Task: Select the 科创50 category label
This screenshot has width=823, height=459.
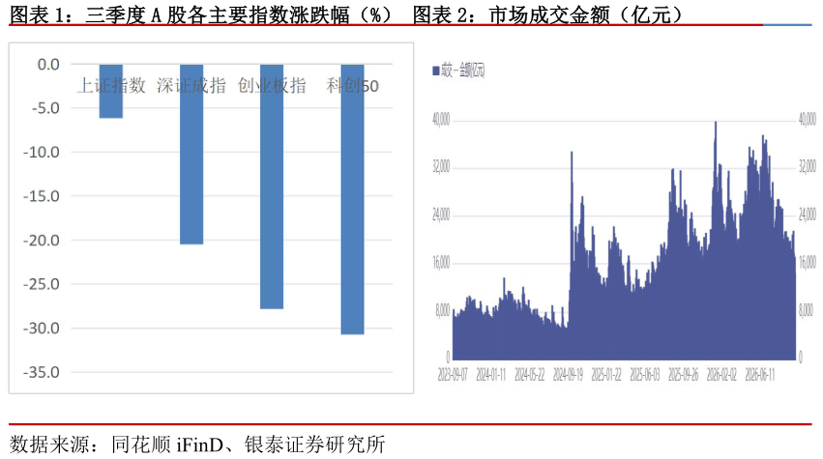Action: pos(352,85)
